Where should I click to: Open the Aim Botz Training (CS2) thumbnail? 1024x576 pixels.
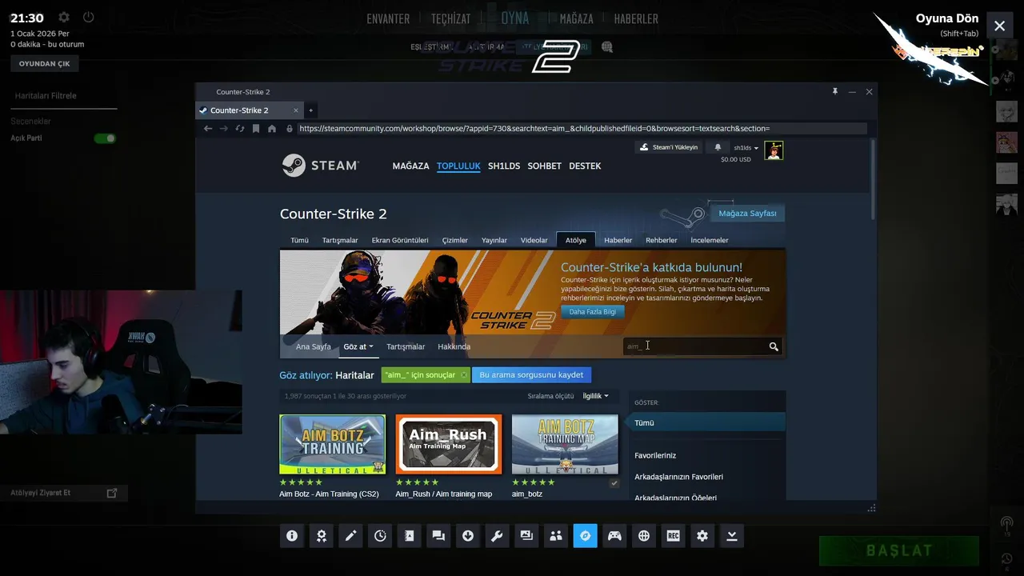[x=332, y=444]
